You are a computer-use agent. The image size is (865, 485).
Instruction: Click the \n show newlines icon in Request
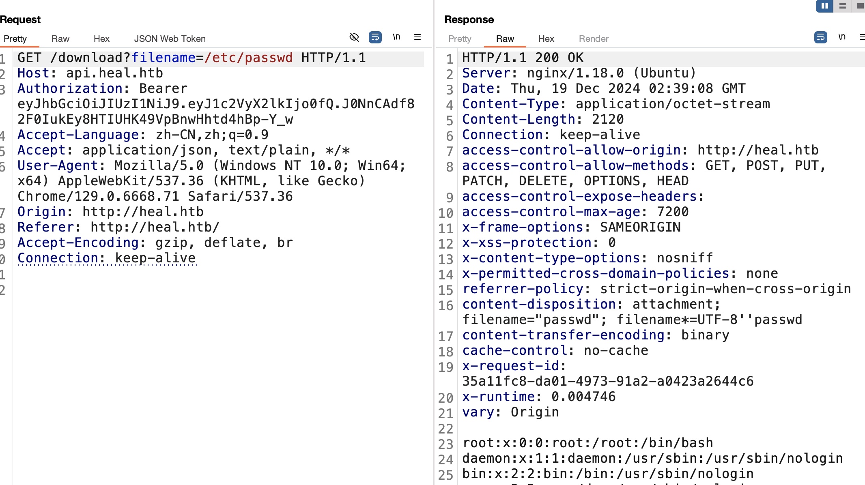pyautogui.click(x=396, y=37)
